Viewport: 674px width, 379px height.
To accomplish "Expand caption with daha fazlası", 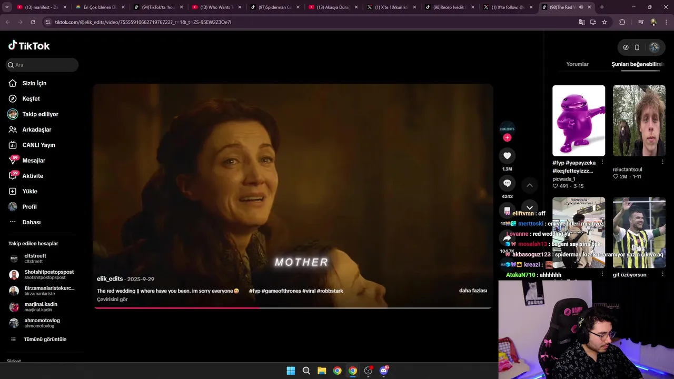I will 473,291.
